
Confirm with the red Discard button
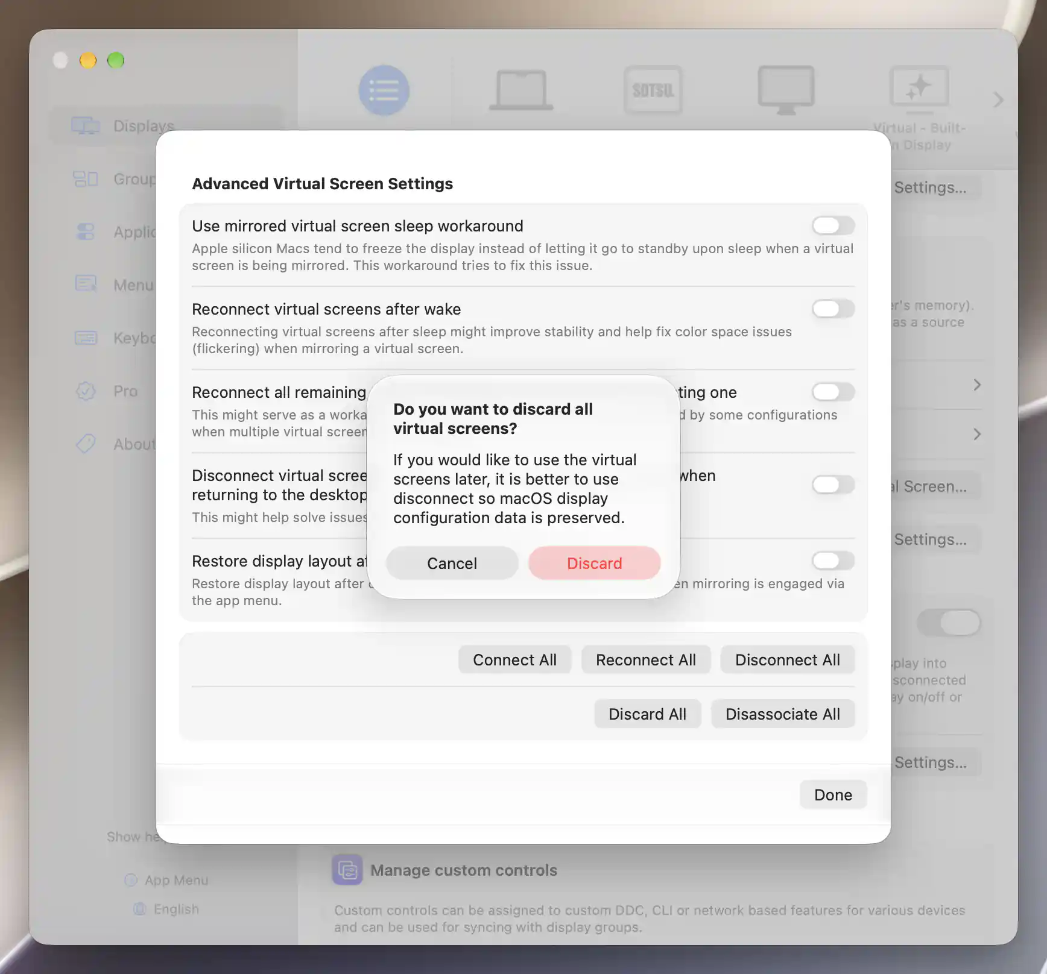(x=594, y=563)
